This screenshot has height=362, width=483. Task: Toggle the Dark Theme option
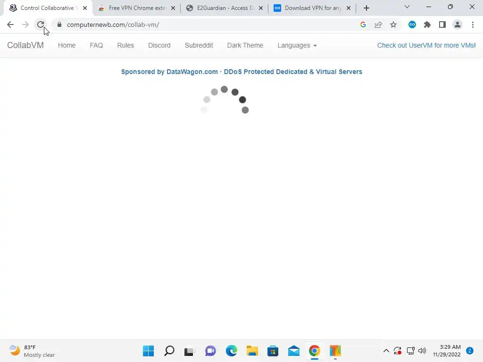[245, 45]
